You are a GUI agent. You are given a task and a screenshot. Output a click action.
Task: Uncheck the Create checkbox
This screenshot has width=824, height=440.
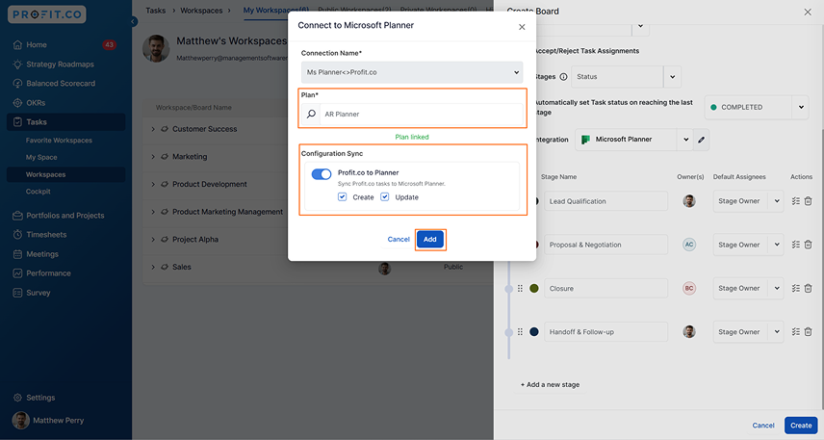click(342, 197)
